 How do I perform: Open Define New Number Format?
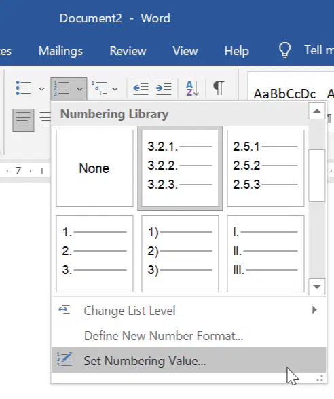tap(189, 336)
